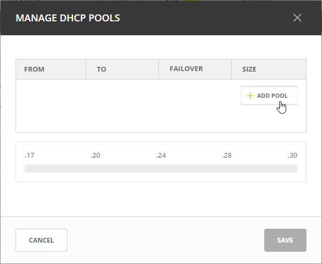Select the FROM column header
The height and width of the screenshot is (264, 322).
(35, 69)
